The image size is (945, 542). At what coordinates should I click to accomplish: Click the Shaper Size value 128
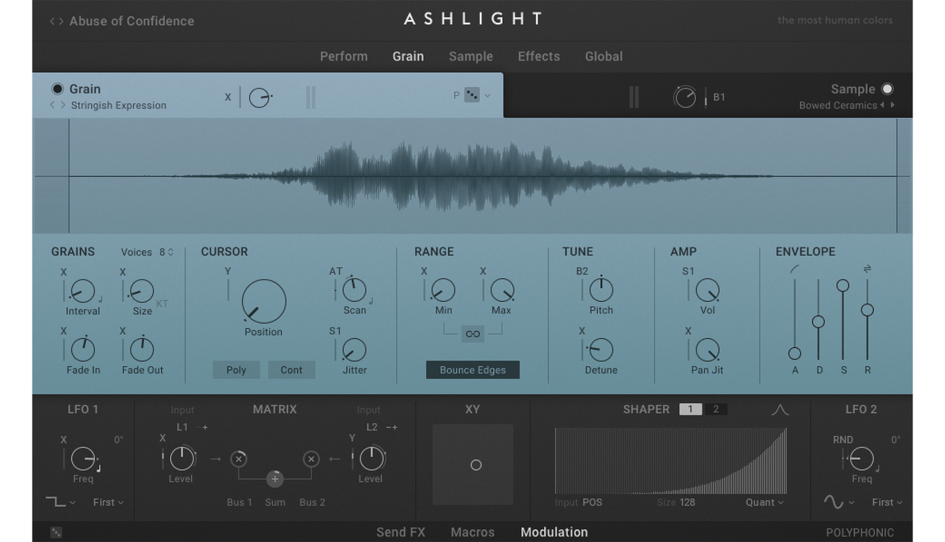(x=687, y=502)
